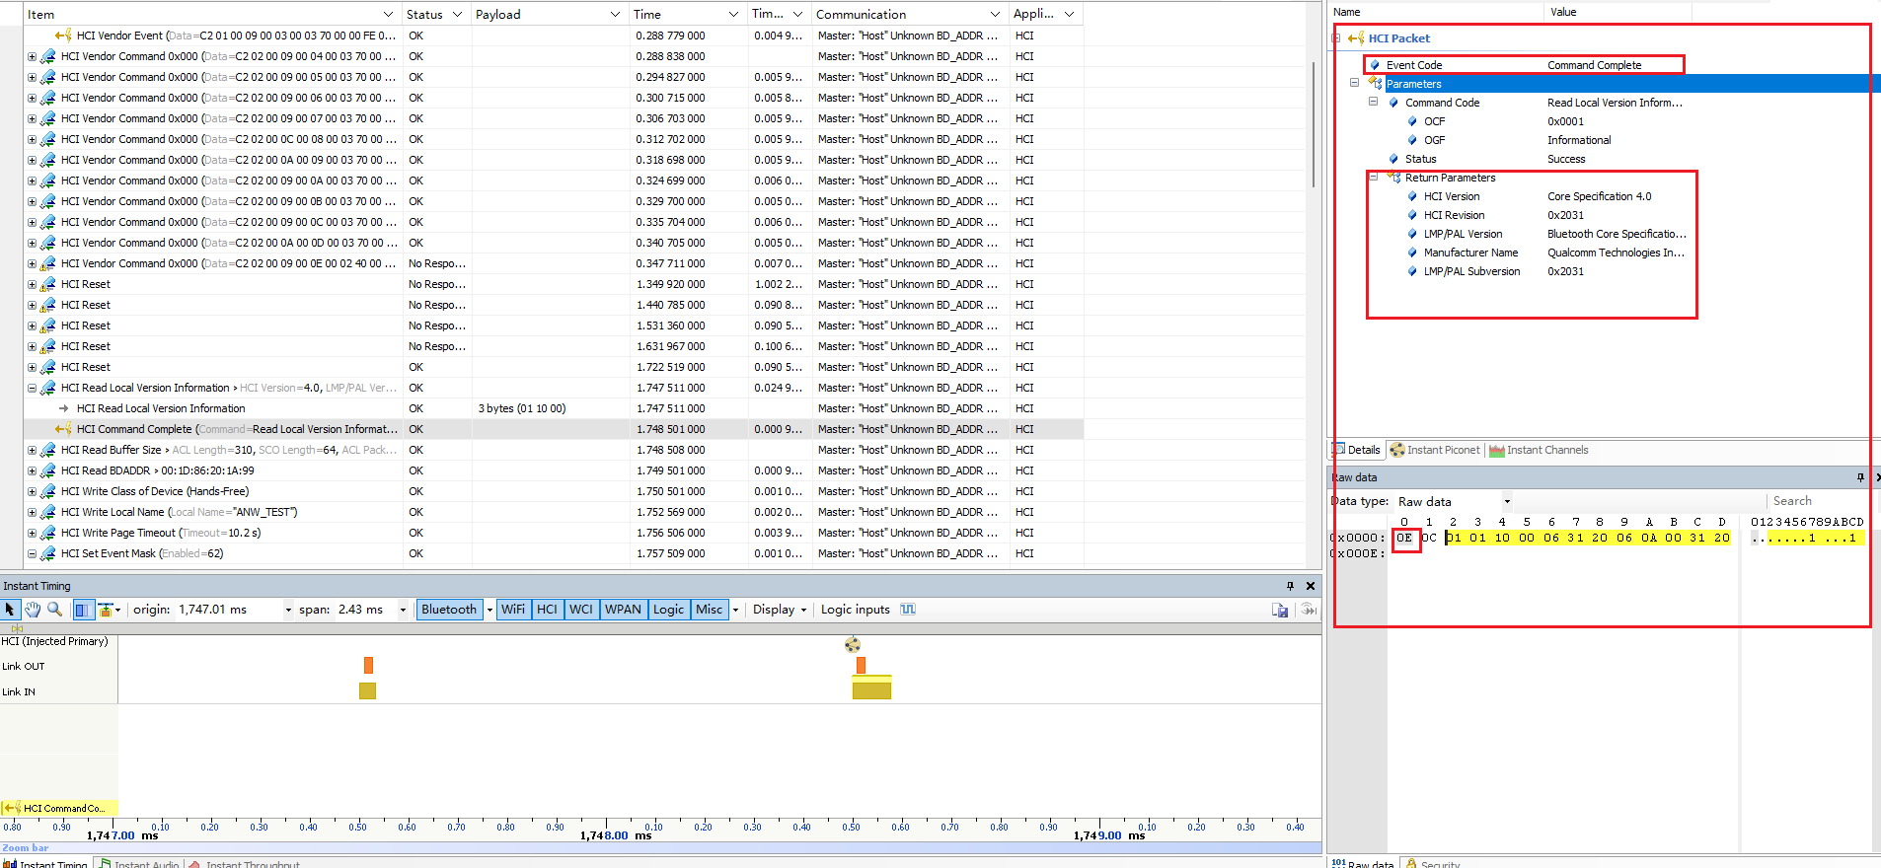Collapse the Parameters node in details
The image size is (1881, 868).
pos(1354,83)
